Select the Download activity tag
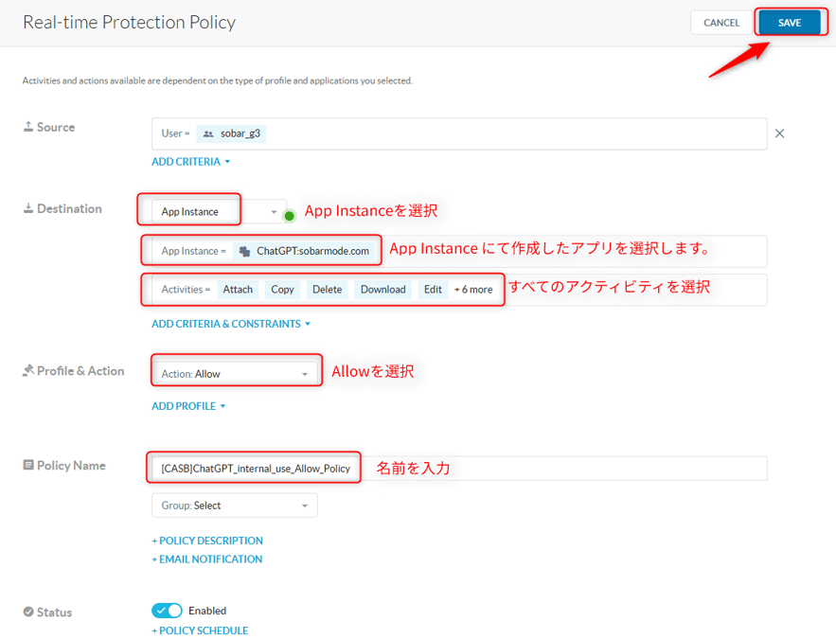 382,290
